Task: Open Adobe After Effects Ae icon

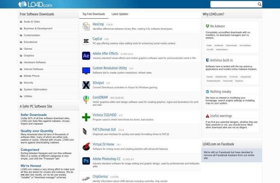Action: [86, 56]
